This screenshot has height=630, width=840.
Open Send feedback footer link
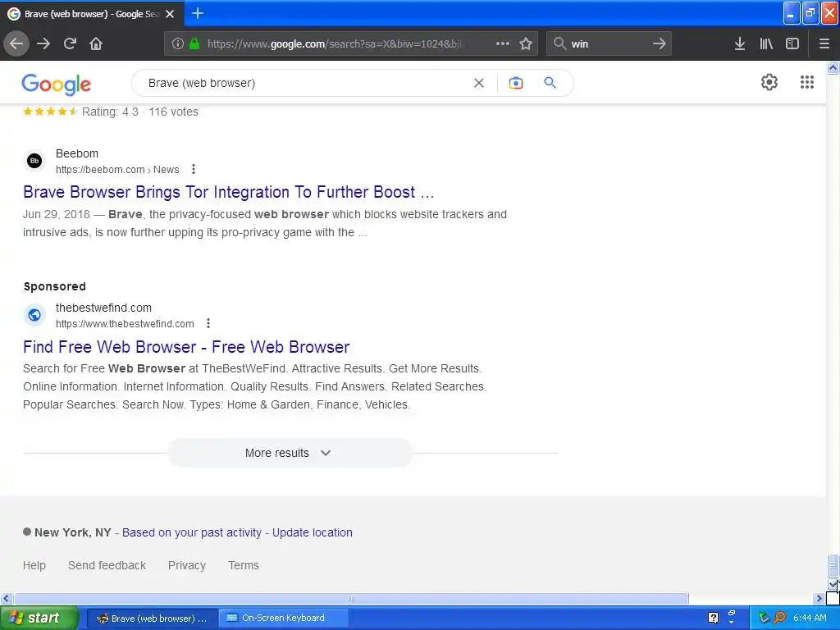point(107,565)
